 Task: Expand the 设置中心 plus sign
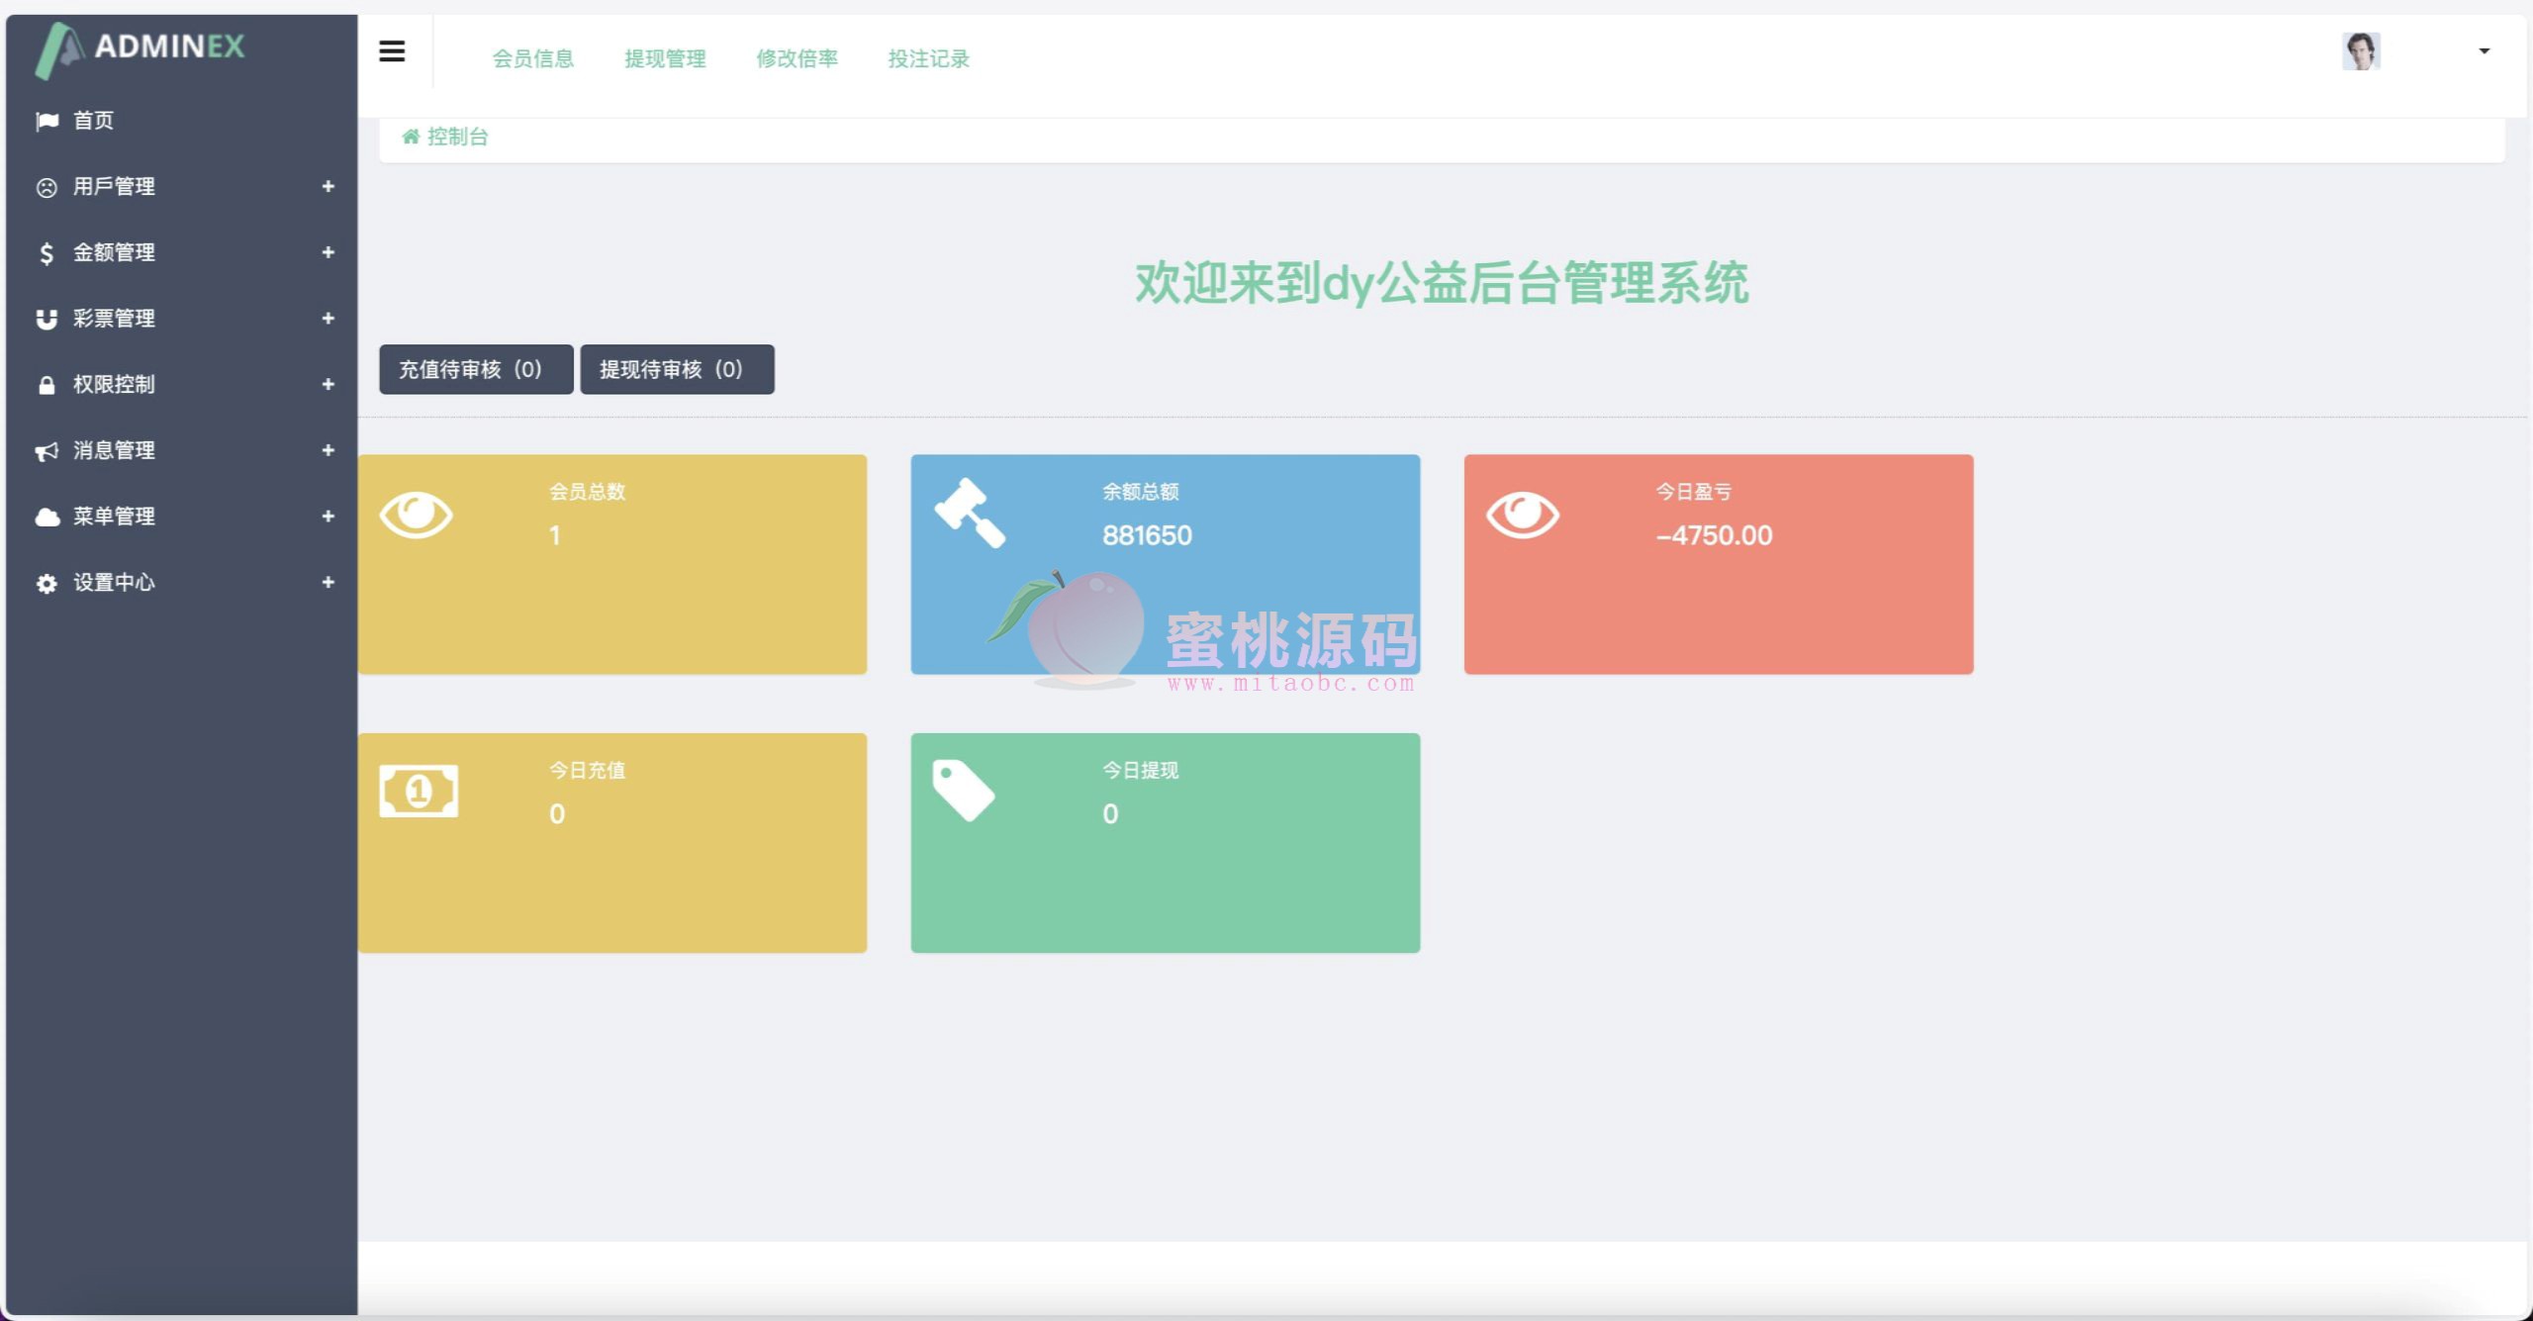tap(328, 582)
